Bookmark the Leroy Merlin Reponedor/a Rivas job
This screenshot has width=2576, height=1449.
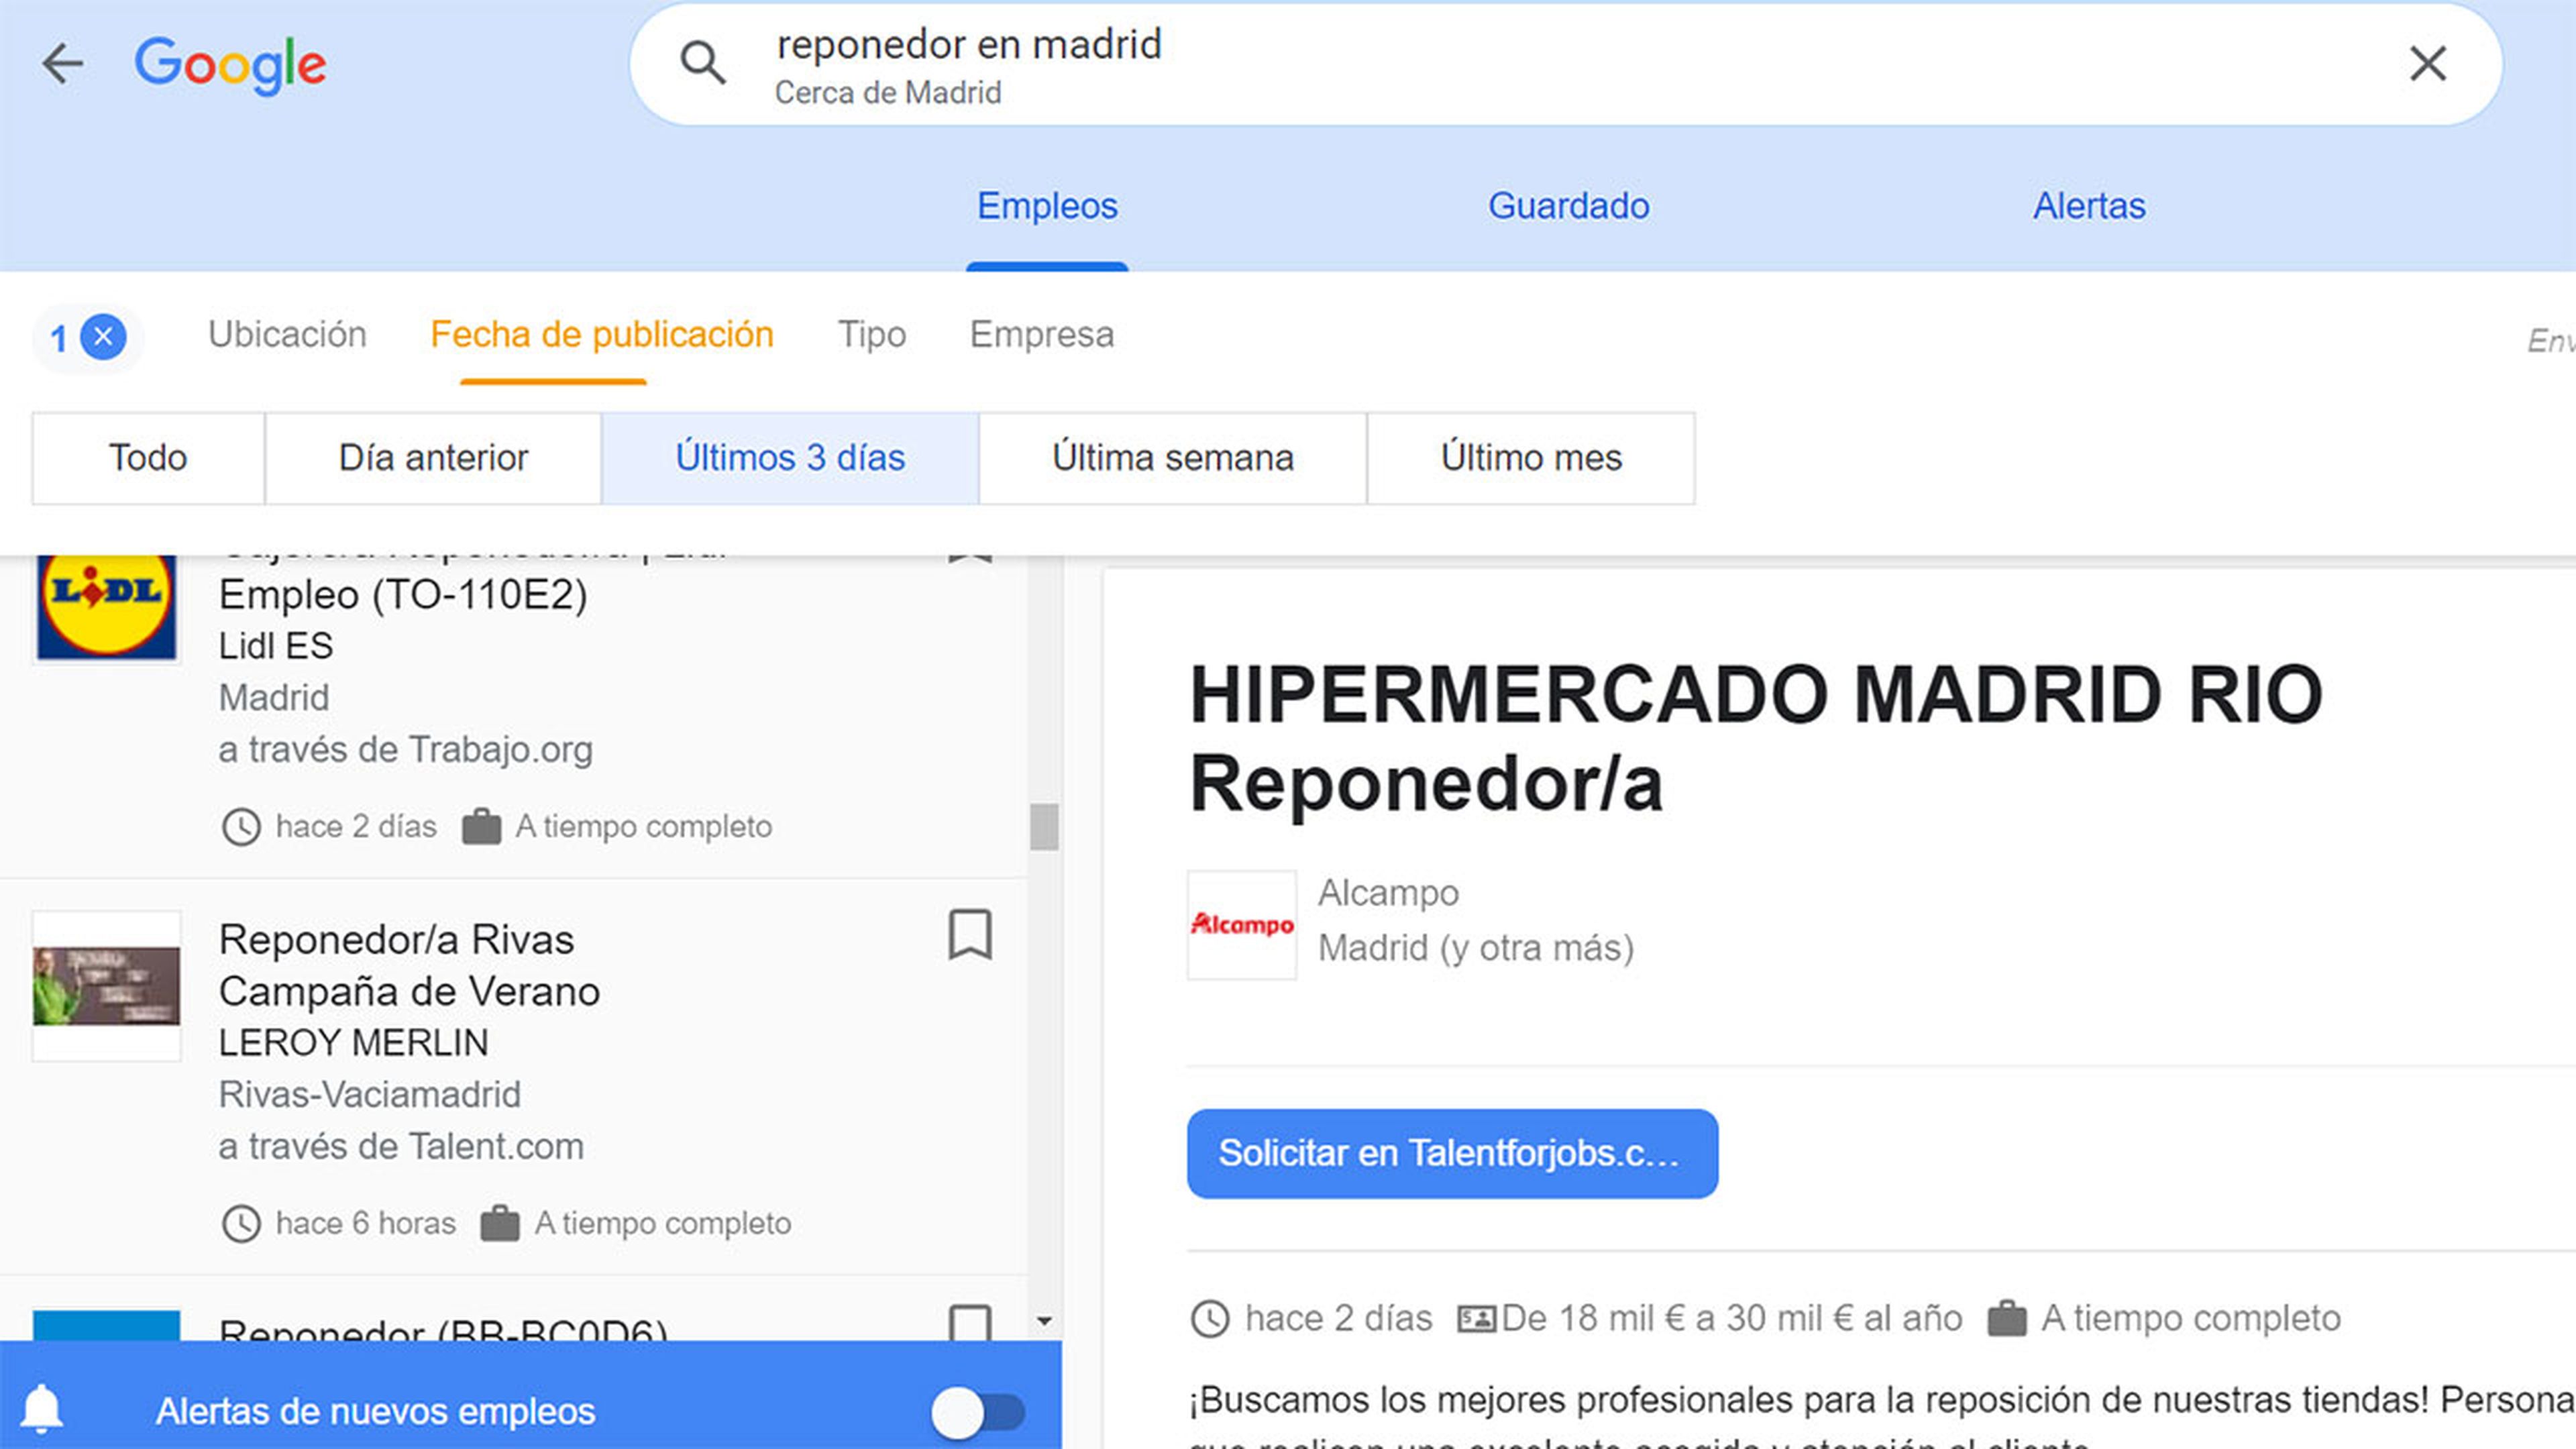[969, 935]
